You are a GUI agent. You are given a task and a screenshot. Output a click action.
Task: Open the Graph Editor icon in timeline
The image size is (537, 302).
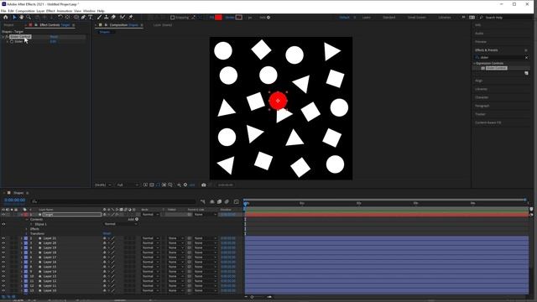click(237, 201)
